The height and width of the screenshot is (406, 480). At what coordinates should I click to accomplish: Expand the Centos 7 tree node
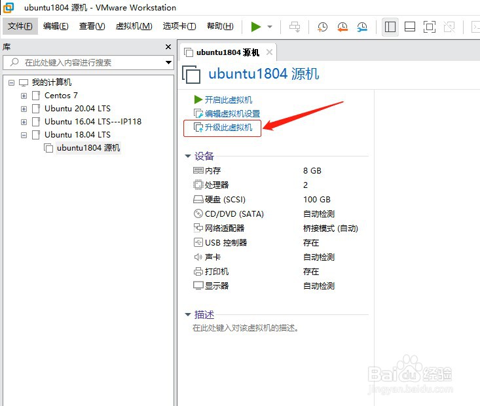coord(24,96)
